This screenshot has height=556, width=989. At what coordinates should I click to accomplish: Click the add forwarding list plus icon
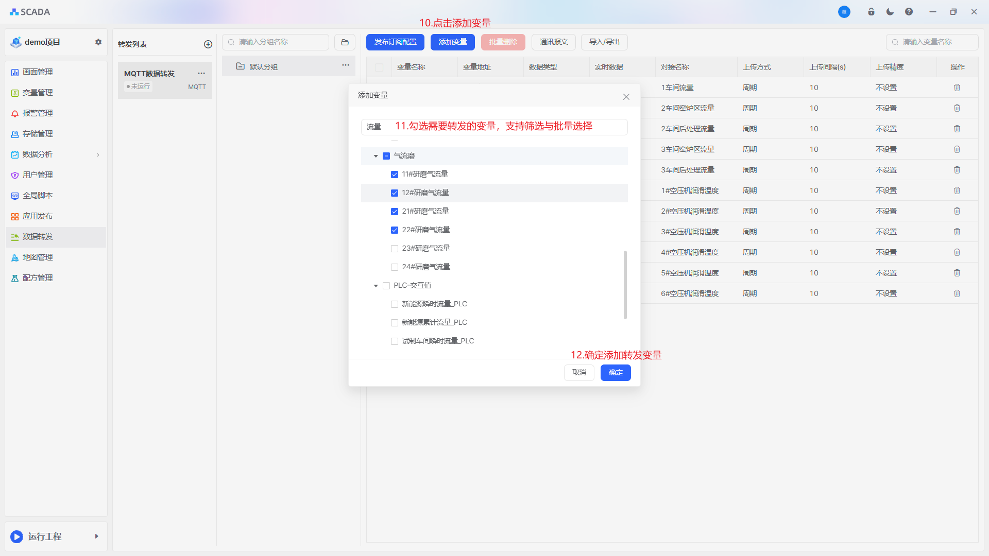click(208, 44)
